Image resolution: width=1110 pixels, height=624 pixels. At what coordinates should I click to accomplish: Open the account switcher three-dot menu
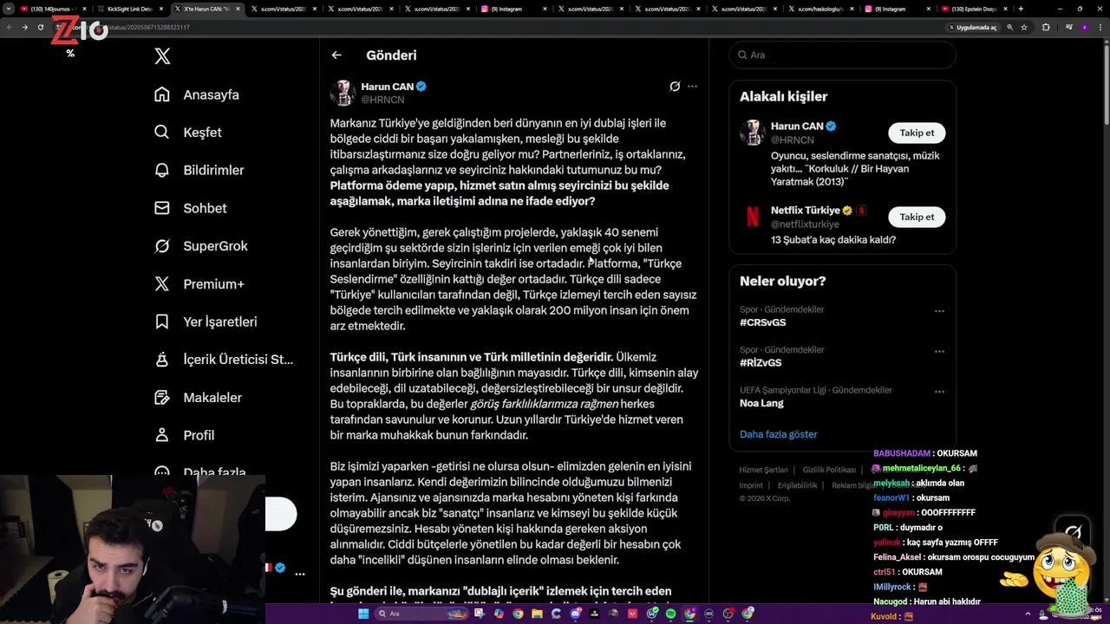pos(300,574)
